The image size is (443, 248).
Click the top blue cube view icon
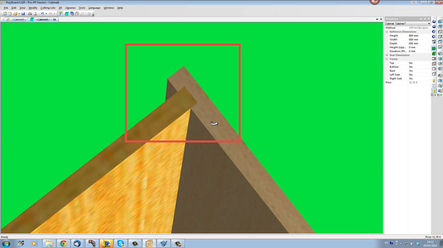pos(440,21)
